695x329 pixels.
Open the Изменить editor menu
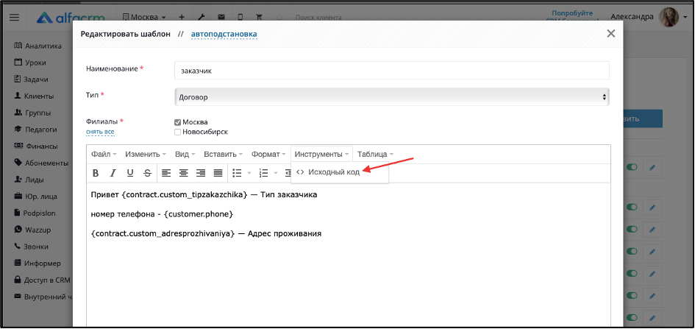(x=146, y=155)
